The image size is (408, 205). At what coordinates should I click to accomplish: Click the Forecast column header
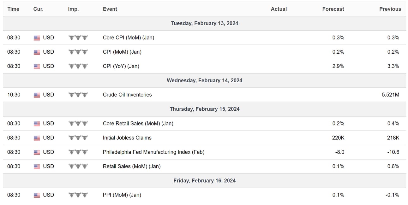pos(333,9)
